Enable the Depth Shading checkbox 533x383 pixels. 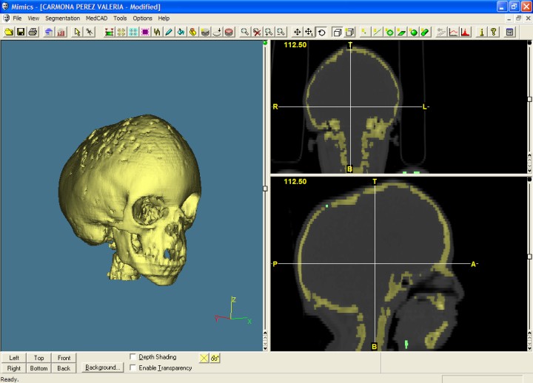(133, 357)
